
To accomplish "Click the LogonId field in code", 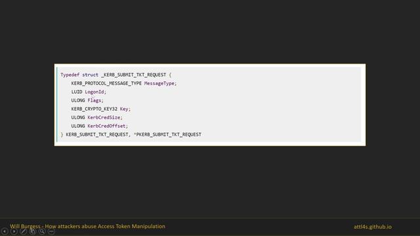I will tap(94, 92).
